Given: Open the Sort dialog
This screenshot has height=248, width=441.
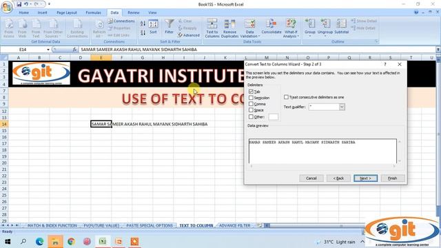Looking at the screenshot, I should tap(153, 27).
